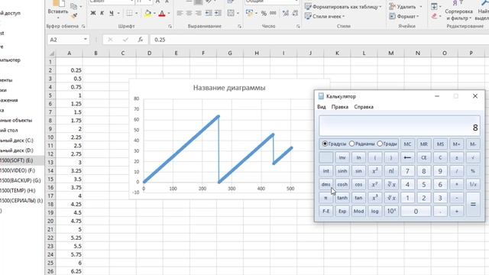Open the merge cells dropdown arrow
The image size is (489, 275).
coord(238,14)
